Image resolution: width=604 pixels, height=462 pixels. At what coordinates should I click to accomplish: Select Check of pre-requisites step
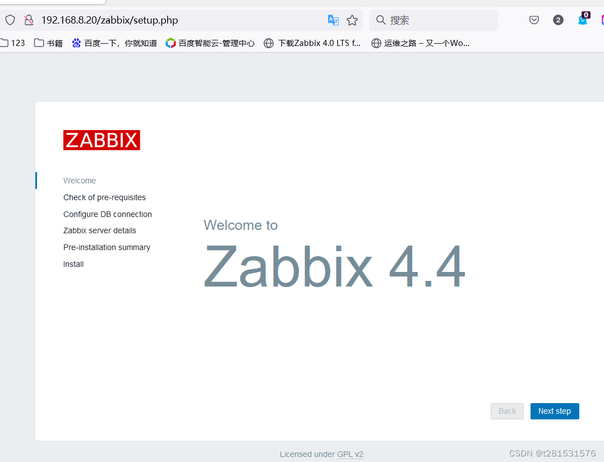tap(104, 197)
